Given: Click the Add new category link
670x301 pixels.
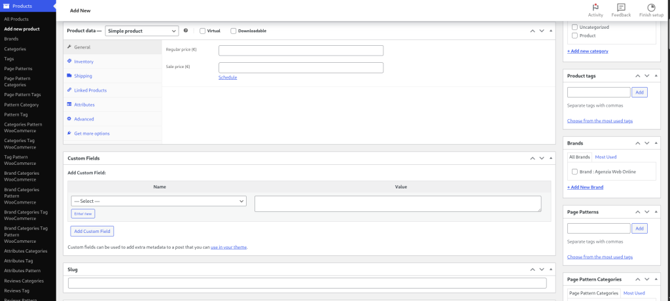Looking at the screenshot, I should 588,51.
